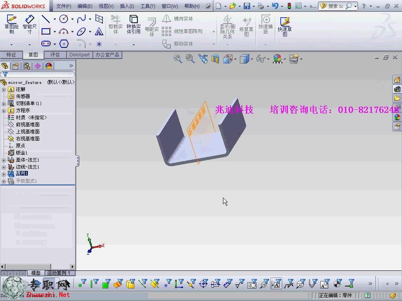Viewport: 402px width, 301px height.
Task: Expand the 镜向1 feature node
Action: pos(4,174)
